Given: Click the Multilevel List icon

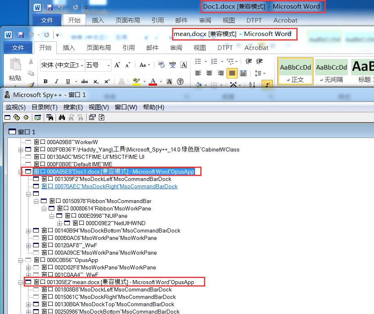Looking at the screenshot, I should (230, 61).
